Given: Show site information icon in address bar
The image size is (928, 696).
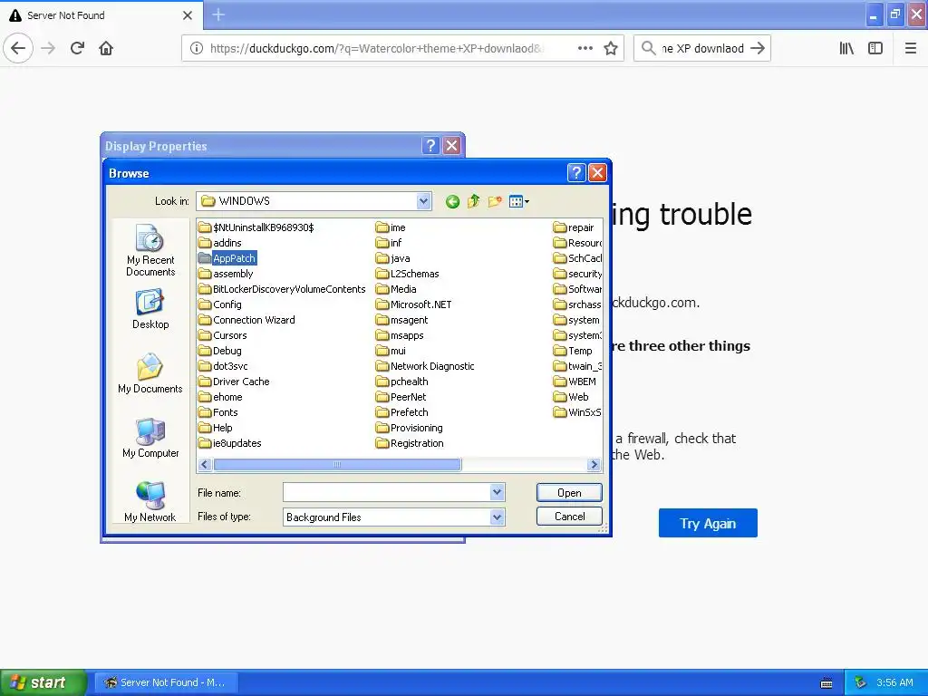Looking at the screenshot, I should coord(197,49).
